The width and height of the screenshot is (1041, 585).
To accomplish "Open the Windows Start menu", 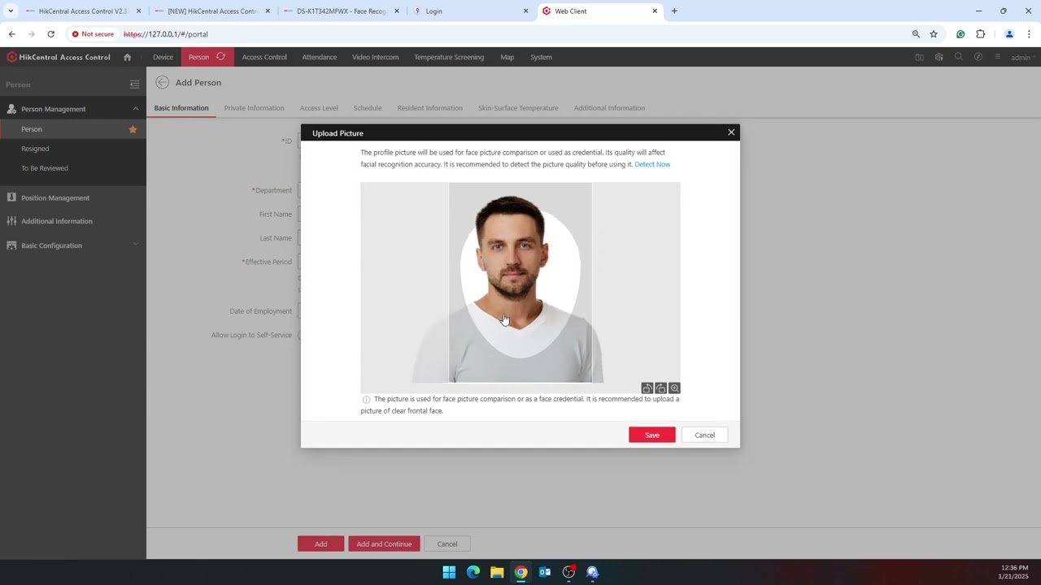I will coord(449,572).
